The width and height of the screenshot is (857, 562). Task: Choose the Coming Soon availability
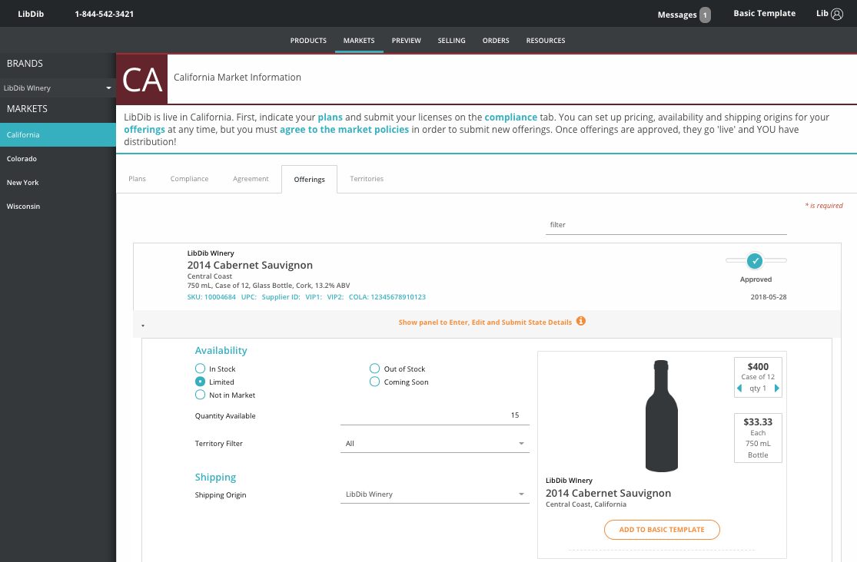(374, 382)
